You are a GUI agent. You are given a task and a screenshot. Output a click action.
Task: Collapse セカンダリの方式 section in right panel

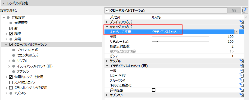click(107, 27)
